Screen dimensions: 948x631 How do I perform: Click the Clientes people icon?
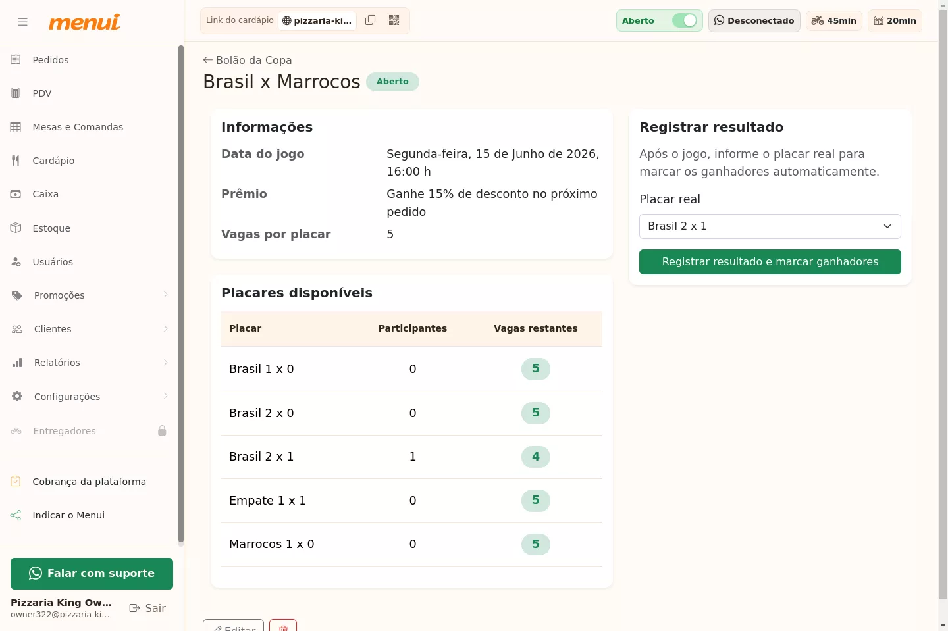click(17, 329)
